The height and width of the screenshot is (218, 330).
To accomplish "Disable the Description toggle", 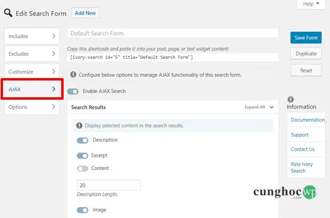I will pos(83,141).
